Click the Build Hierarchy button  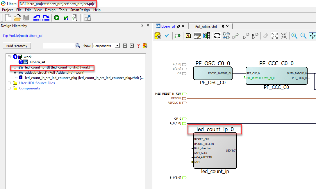click(x=17, y=46)
